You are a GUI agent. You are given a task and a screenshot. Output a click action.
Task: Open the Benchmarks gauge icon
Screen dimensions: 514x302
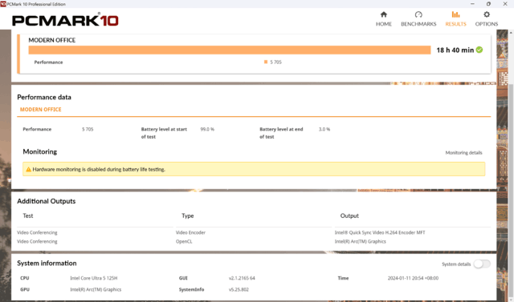tap(418, 14)
